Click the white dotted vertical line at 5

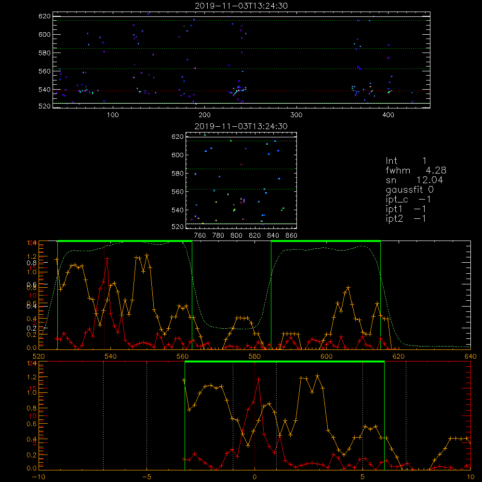(x=363, y=415)
